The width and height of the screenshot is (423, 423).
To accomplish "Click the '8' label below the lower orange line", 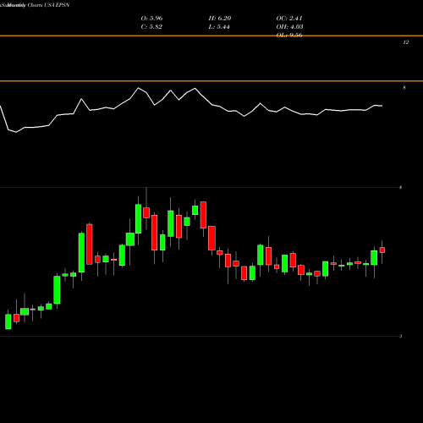I will click(x=404, y=88).
